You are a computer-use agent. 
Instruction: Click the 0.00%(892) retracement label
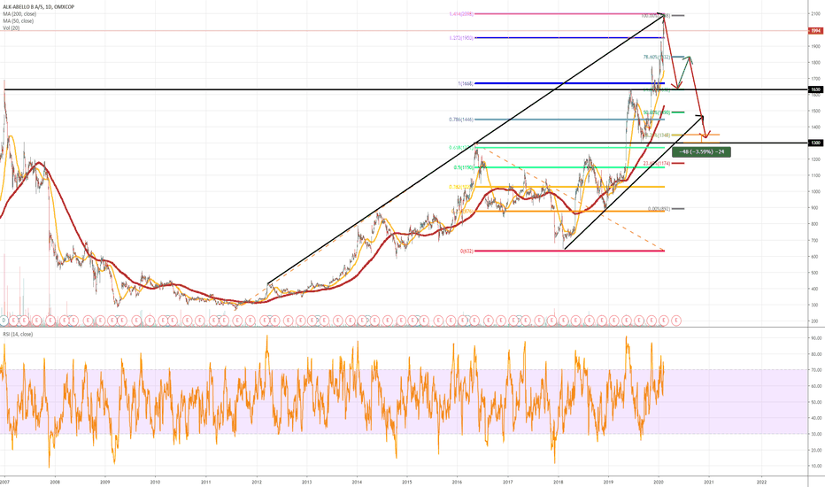[659, 209]
